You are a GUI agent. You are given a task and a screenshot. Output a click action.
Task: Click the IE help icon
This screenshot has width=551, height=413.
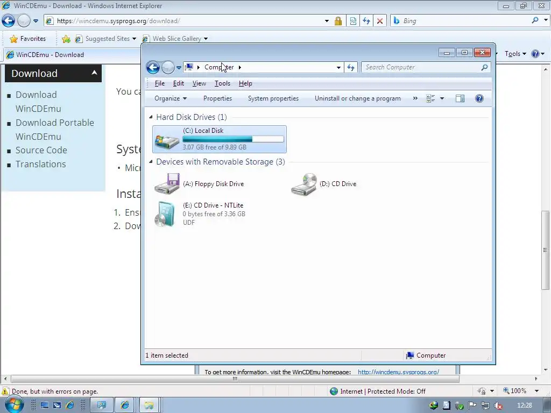tap(535, 54)
